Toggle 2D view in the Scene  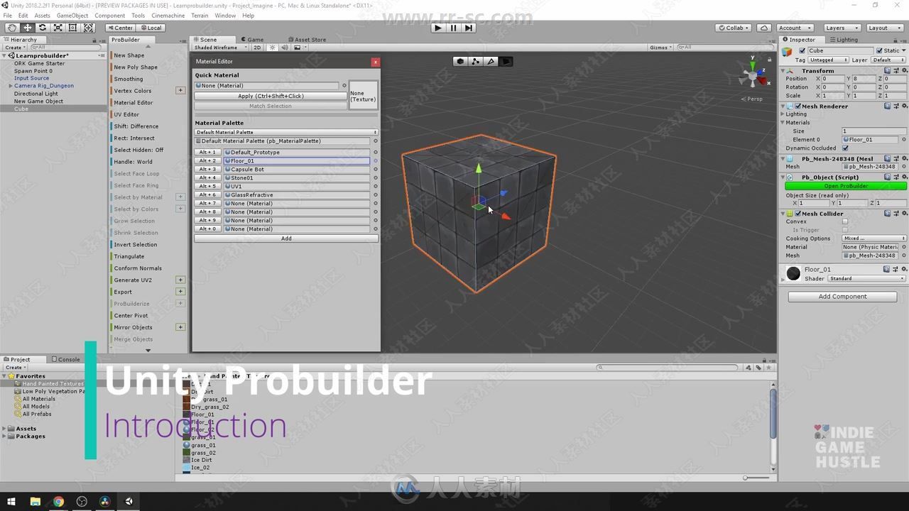258,48
